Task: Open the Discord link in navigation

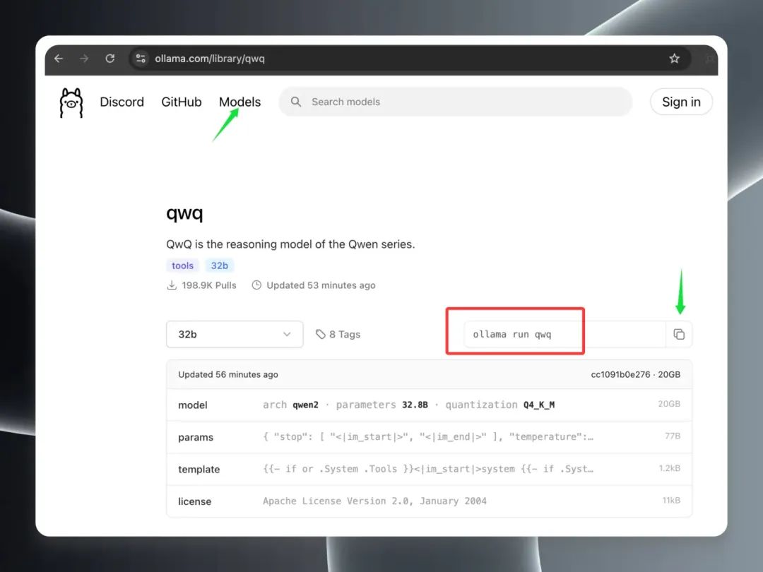Action: click(122, 102)
